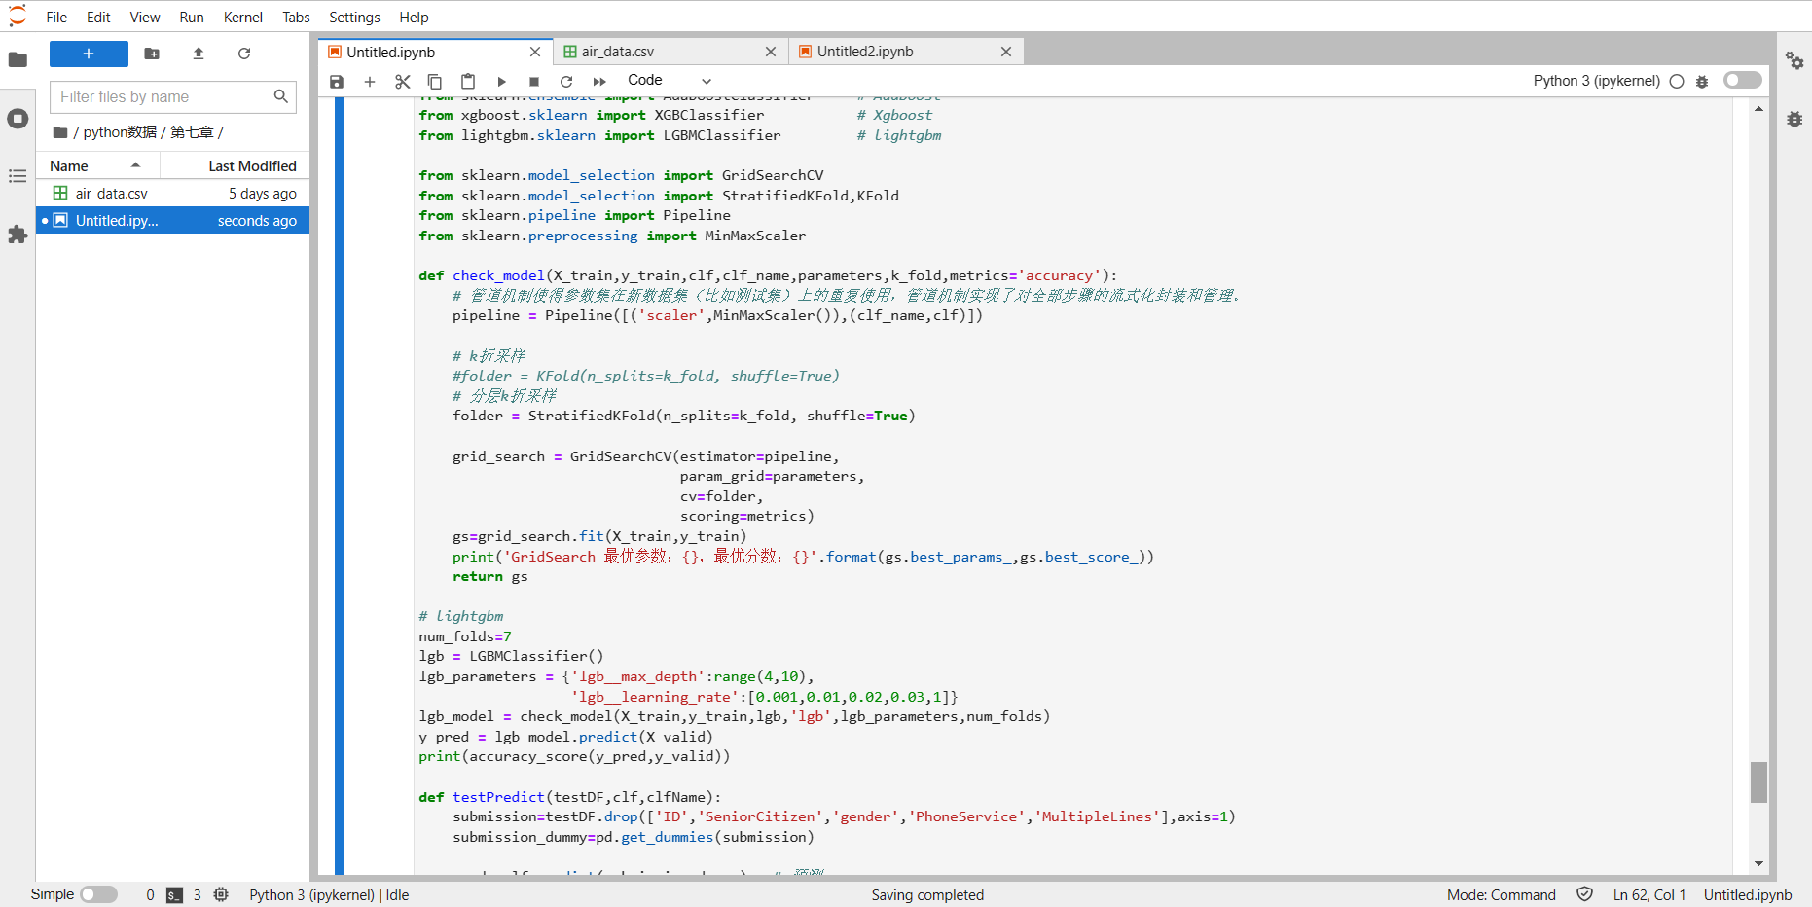Image resolution: width=1812 pixels, height=907 pixels.
Task: Close the Untitled.ipynb tab
Action: pos(535,53)
